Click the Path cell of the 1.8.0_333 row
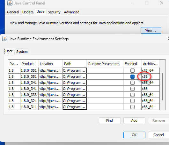 [75, 95]
